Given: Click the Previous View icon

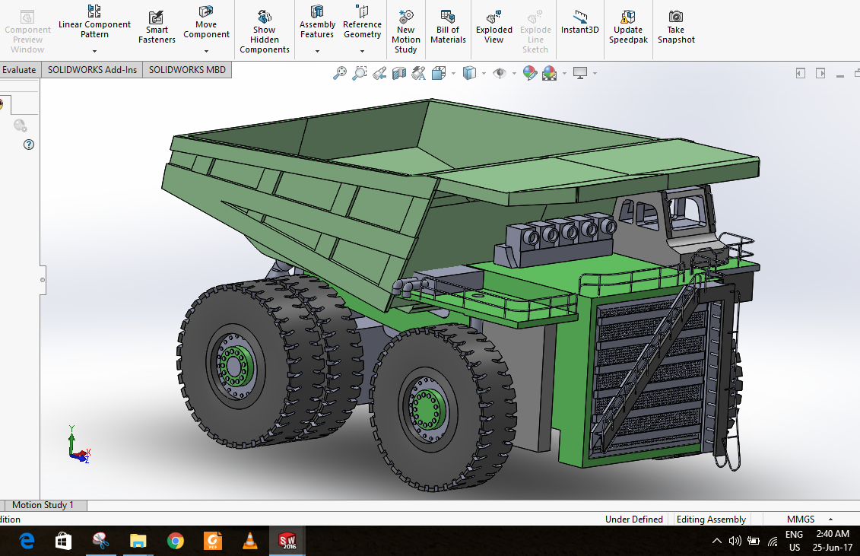Looking at the screenshot, I should click(x=379, y=73).
